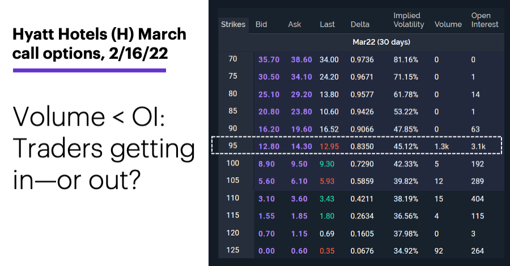Image resolution: width=510 pixels, height=266 pixels.
Task: Sort by the Delta column
Action: click(x=360, y=25)
